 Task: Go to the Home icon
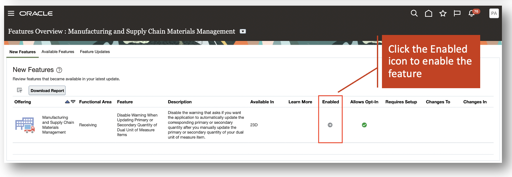(429, 13)
